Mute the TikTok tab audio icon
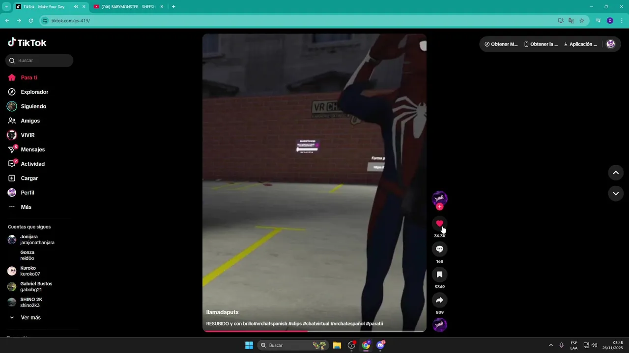Image resolution: width=629 pixels, height=353 pixels. pos(76,7)
